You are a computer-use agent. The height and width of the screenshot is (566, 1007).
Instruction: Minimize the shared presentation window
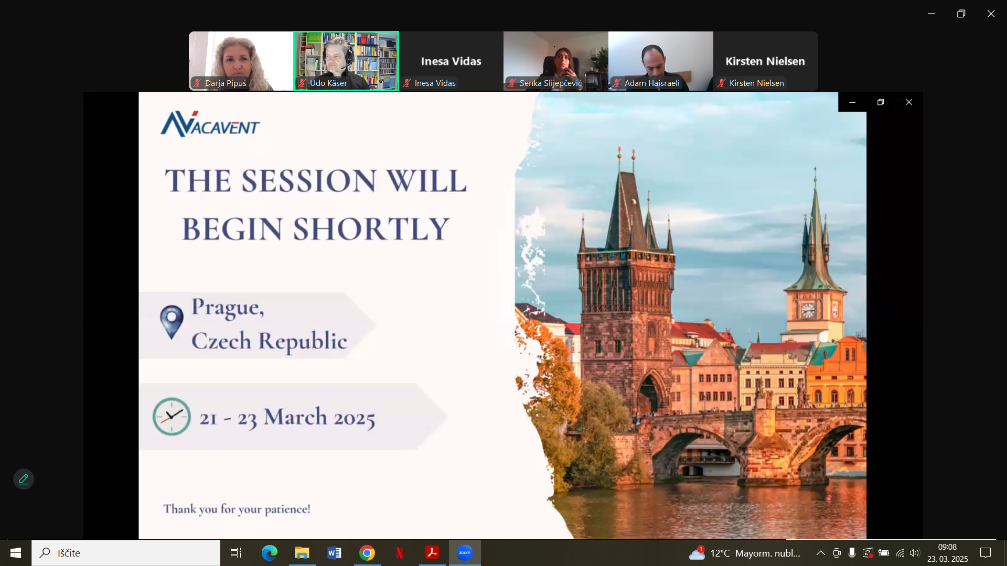pyautogui.click(x=852, y=102)
